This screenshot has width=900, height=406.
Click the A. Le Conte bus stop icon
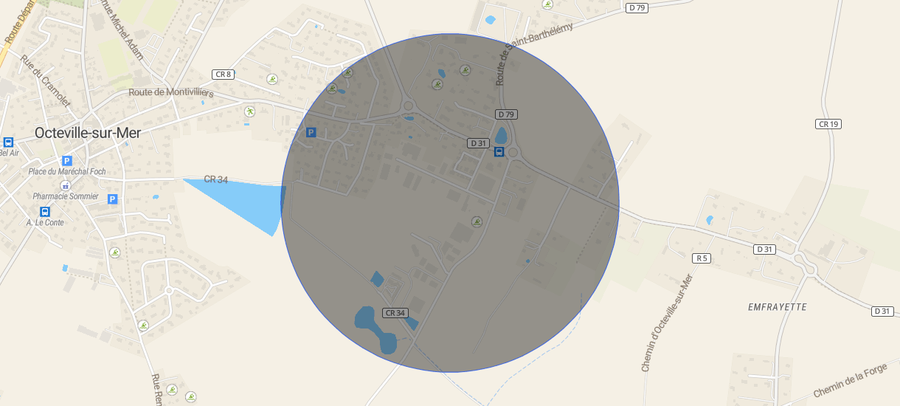[45, 211]
